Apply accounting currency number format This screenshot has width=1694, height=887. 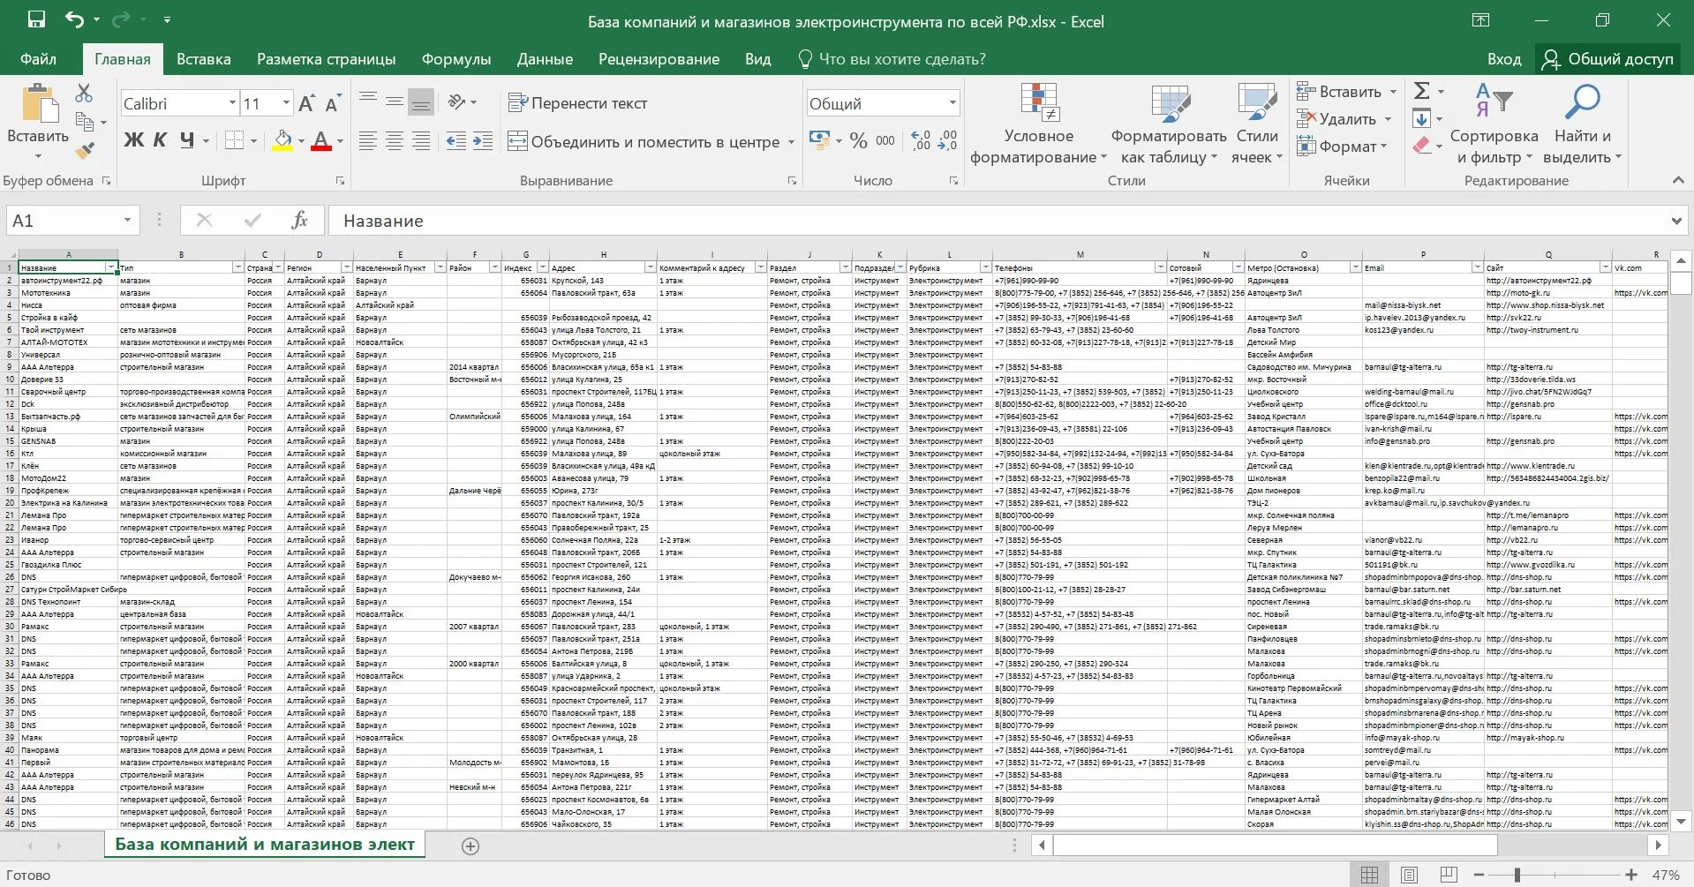coord(818,139)
